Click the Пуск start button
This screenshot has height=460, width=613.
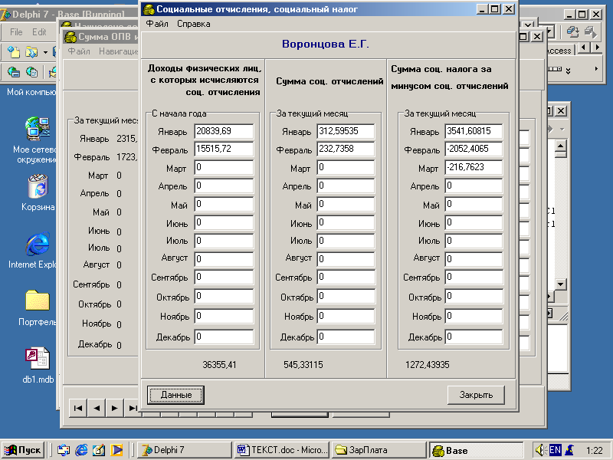[x=22, y=450]
